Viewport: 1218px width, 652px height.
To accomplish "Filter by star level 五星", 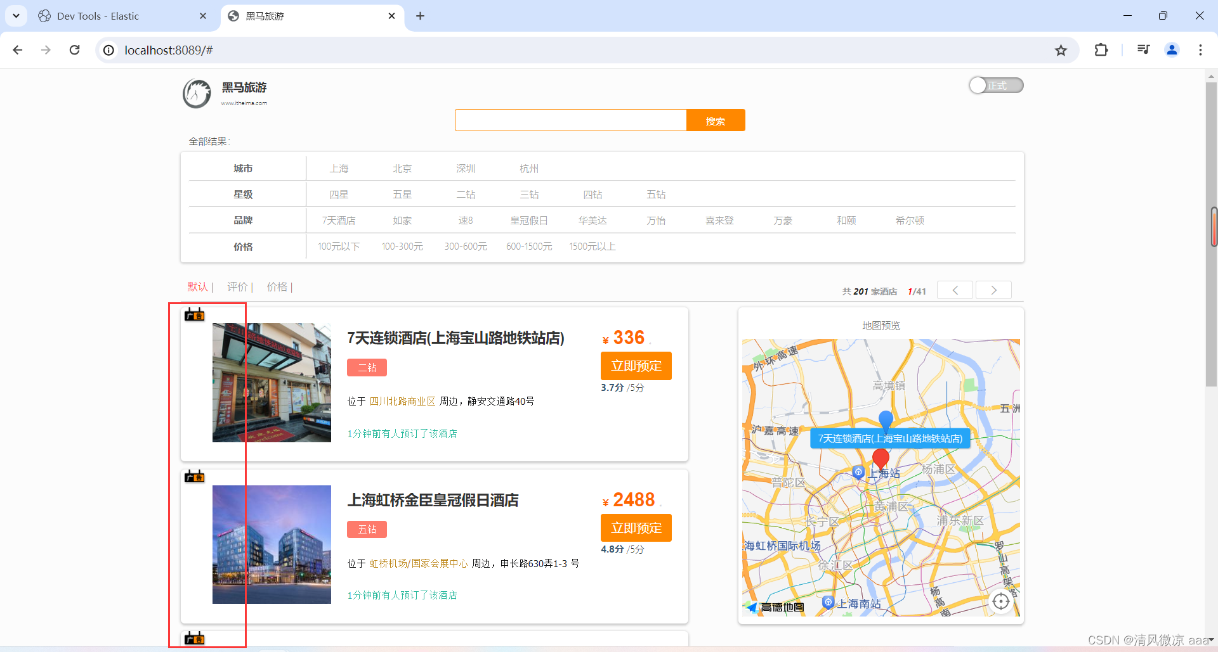I will tap(402, 195).
